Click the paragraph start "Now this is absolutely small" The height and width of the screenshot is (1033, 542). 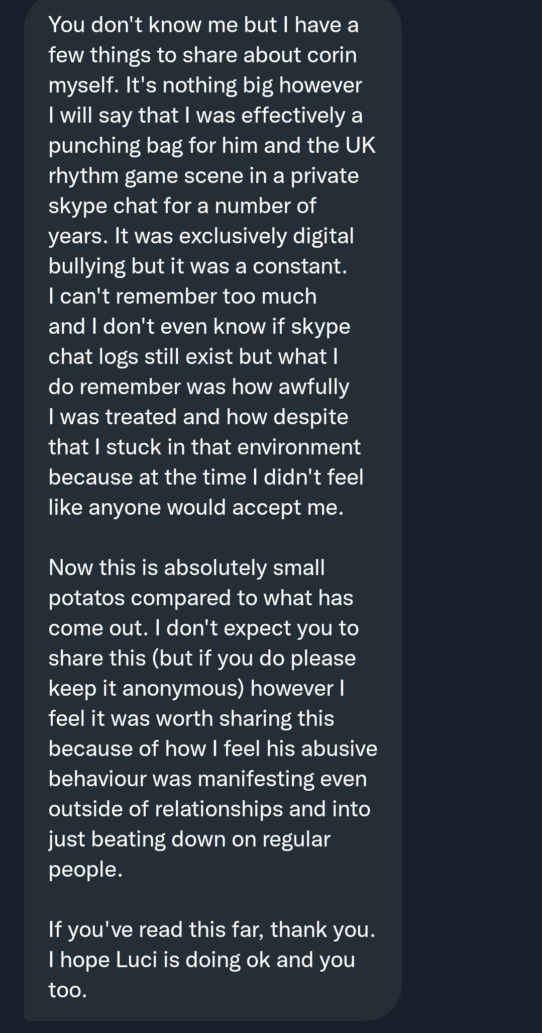pyautogui.click(x=186, y=568)
